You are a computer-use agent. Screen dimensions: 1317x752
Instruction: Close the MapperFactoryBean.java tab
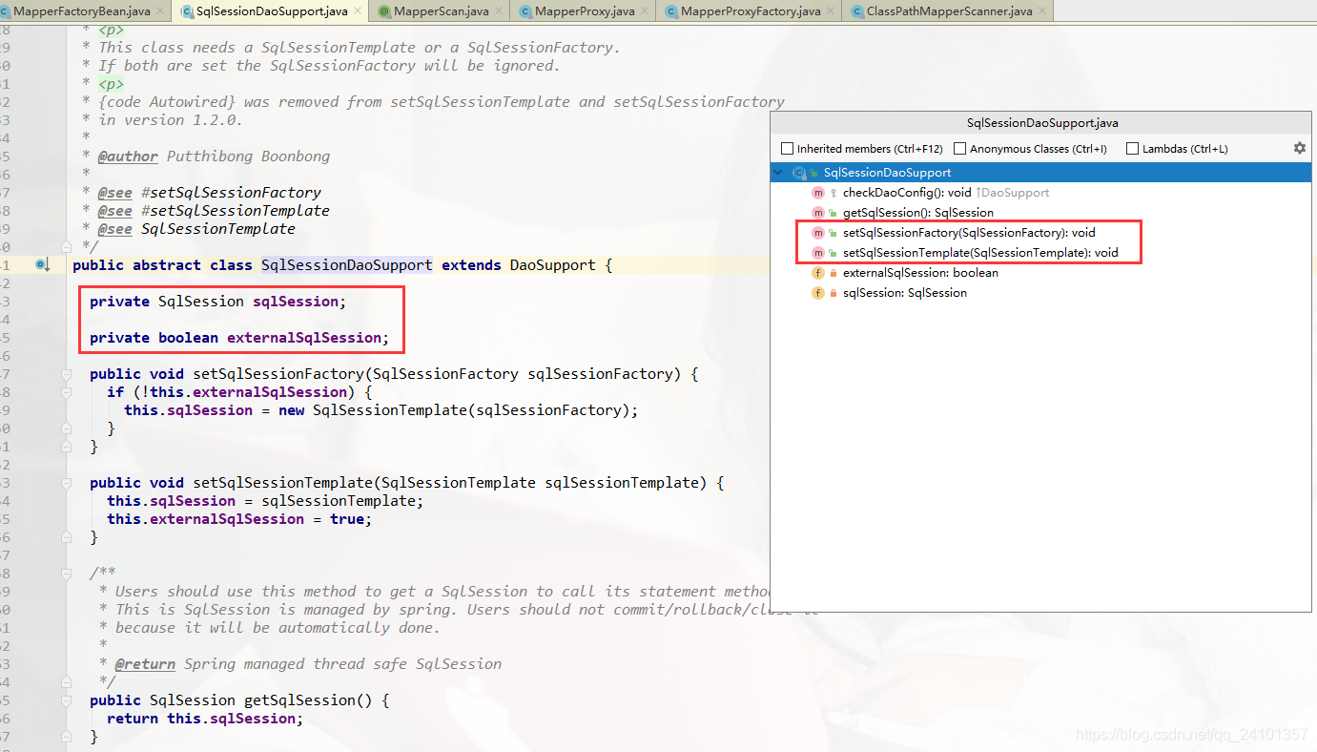[160, 11]
